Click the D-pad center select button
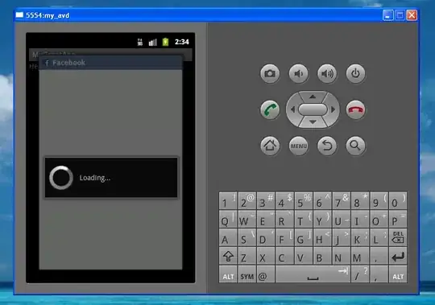 pyautogui.click(x=313, y=109)
